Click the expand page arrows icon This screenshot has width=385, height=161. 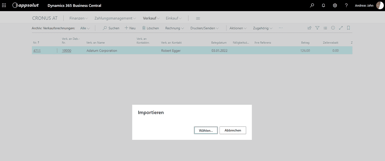341,28
